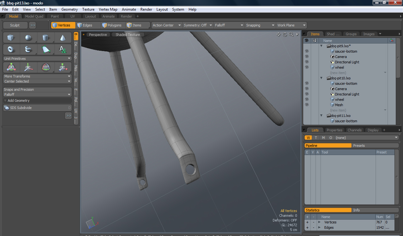Open the Center Selected dropdown
Image resolution: width=403 pixels, height=236 pixels.
coord(37,81)
